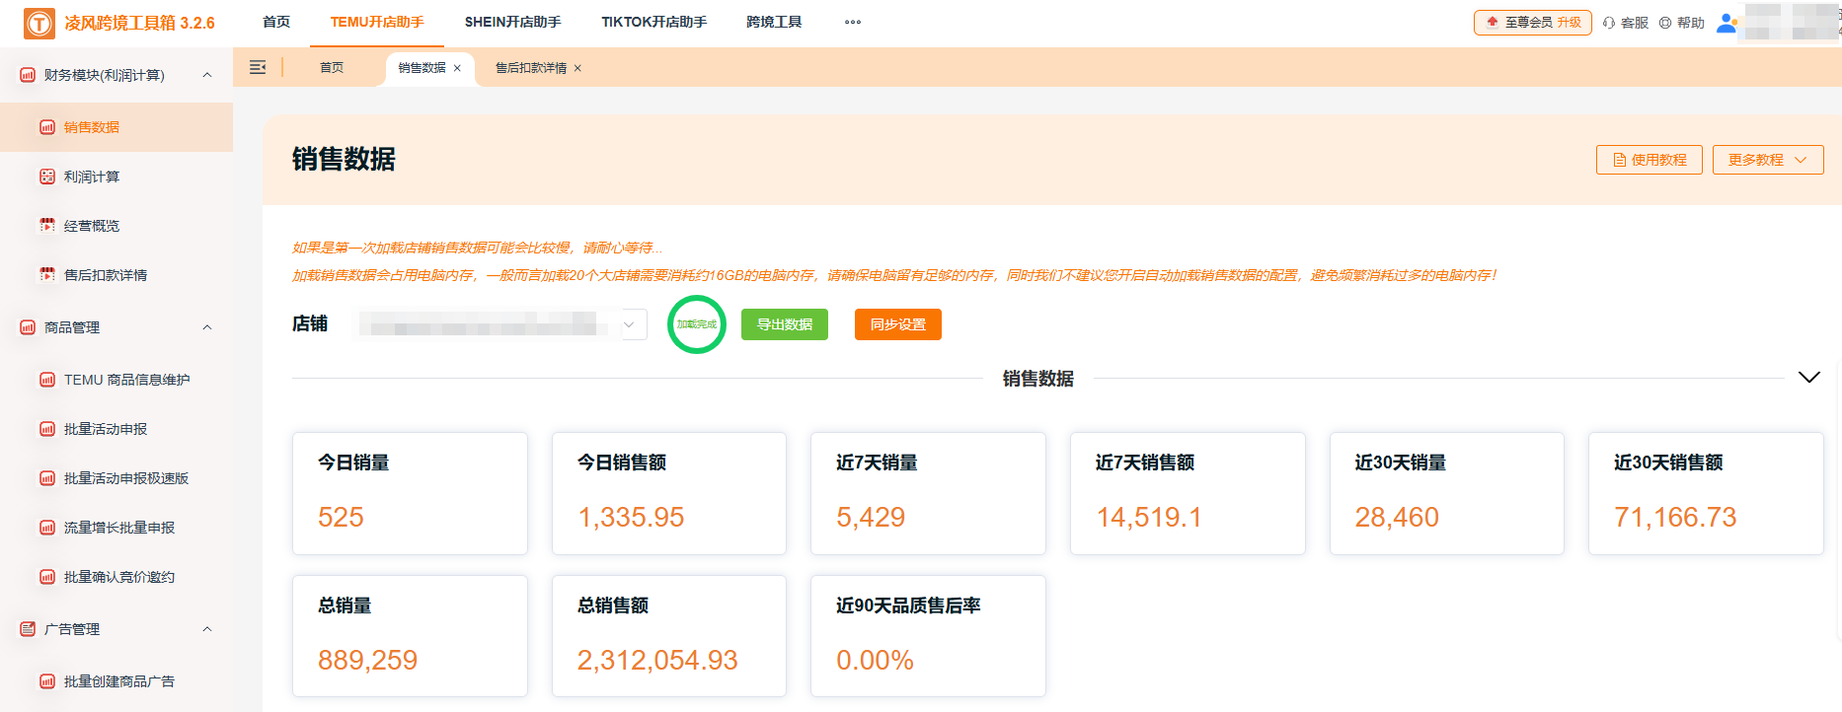1842x712 pixels.
Task: Click the 商品管理 section icon
Action: tap(28, 327)
